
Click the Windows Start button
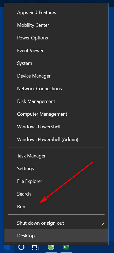coord(7,247)
